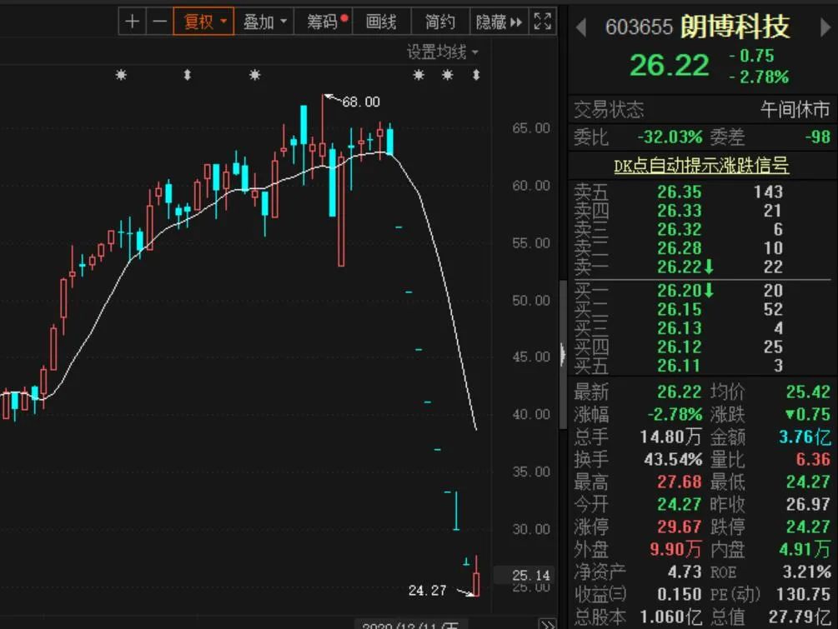Open 设置均线 moving average settings

pyautogui.click(x=443, y=52)
